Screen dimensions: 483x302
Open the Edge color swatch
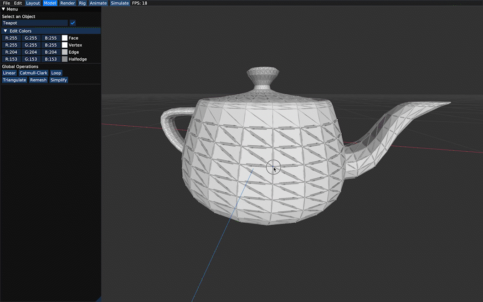coord(64,52)
